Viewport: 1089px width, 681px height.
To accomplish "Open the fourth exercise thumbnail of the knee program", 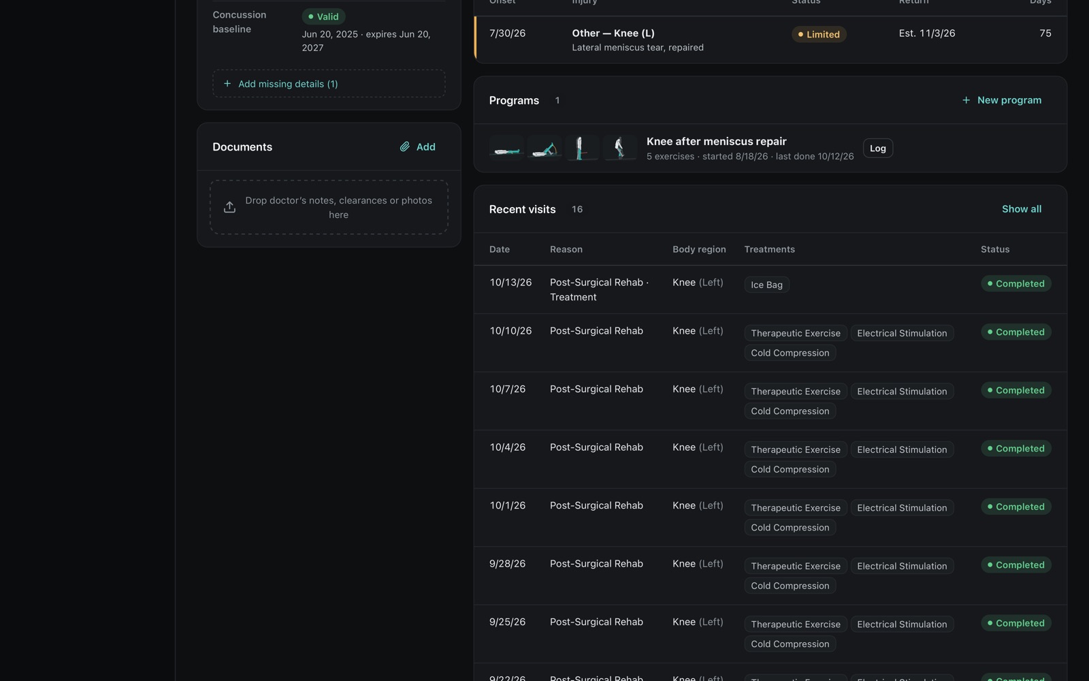I will (x=620, y=148).
